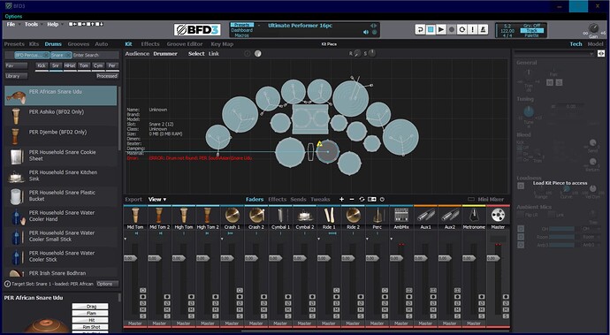610x335 pixels.
Task: Click the kit view sphere icon
Action: (257, 54)
